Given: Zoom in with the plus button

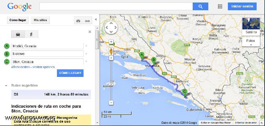Looking at the screenshot, I should [x=111, y=58].
